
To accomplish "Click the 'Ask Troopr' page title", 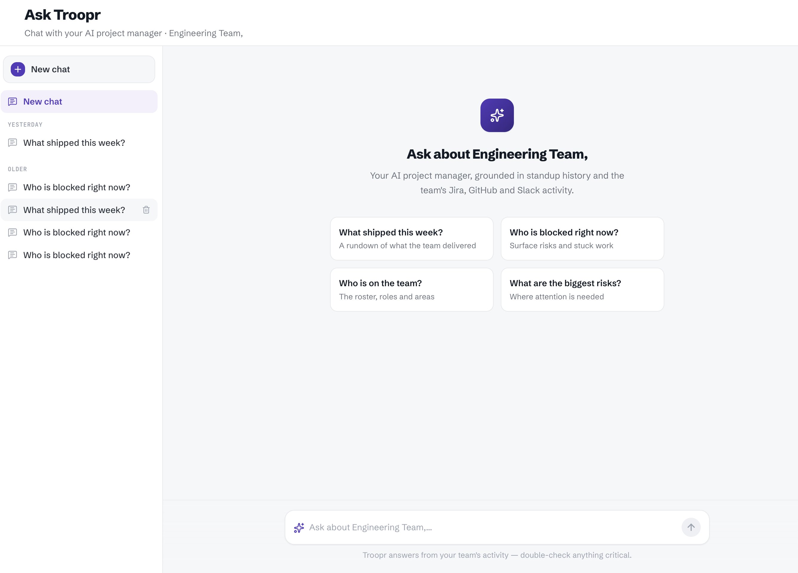I will (62, 15).
